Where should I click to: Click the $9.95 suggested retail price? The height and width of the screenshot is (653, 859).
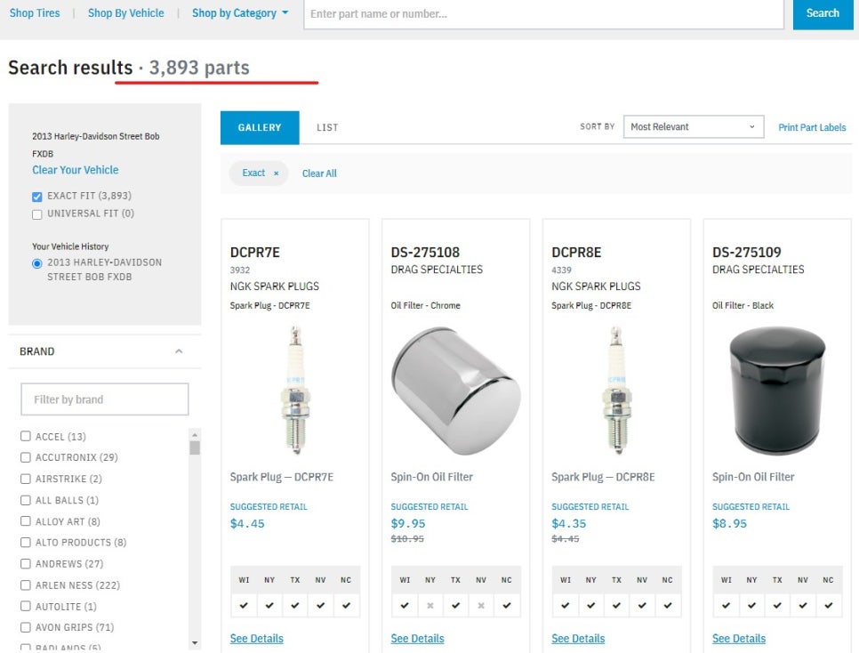click(x=408, y=524)
